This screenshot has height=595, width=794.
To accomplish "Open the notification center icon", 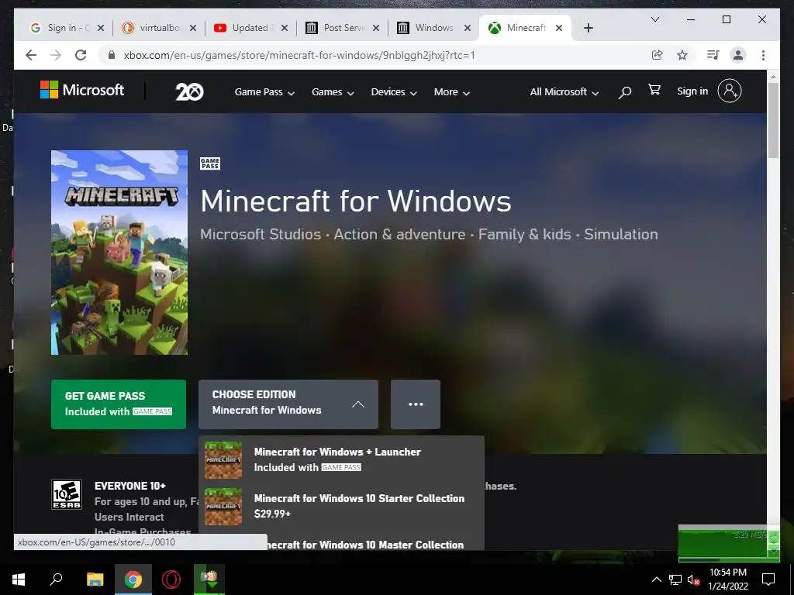I will click(768, 580).
